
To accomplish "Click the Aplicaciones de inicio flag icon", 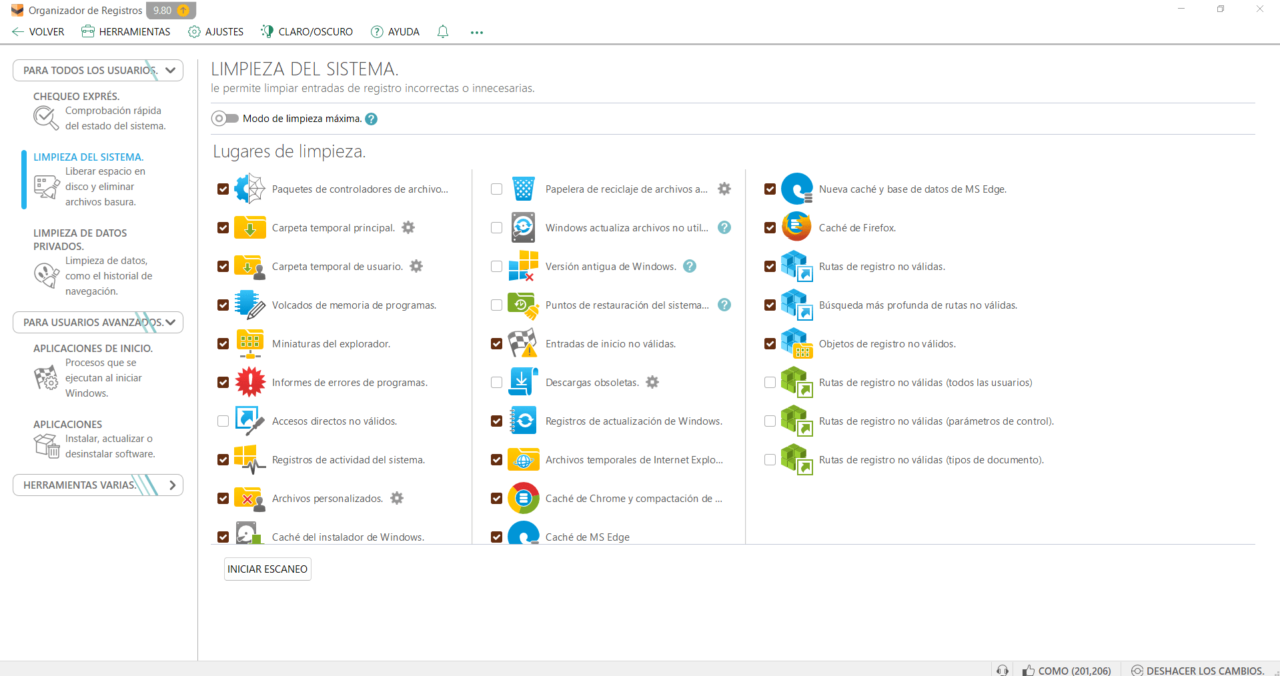I will pyautogui.click(x=46, y=377).
